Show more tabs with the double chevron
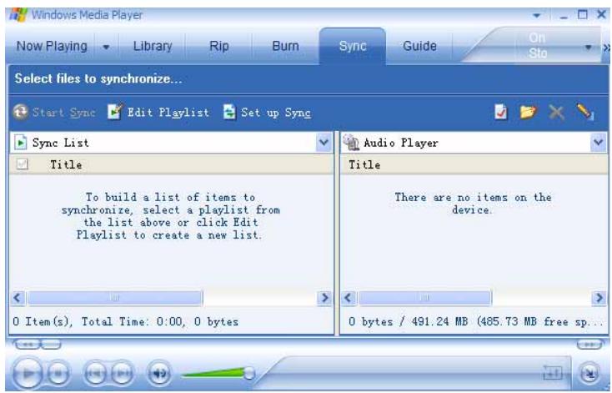Viewport: 612px width, 393px height. (606, 48)
